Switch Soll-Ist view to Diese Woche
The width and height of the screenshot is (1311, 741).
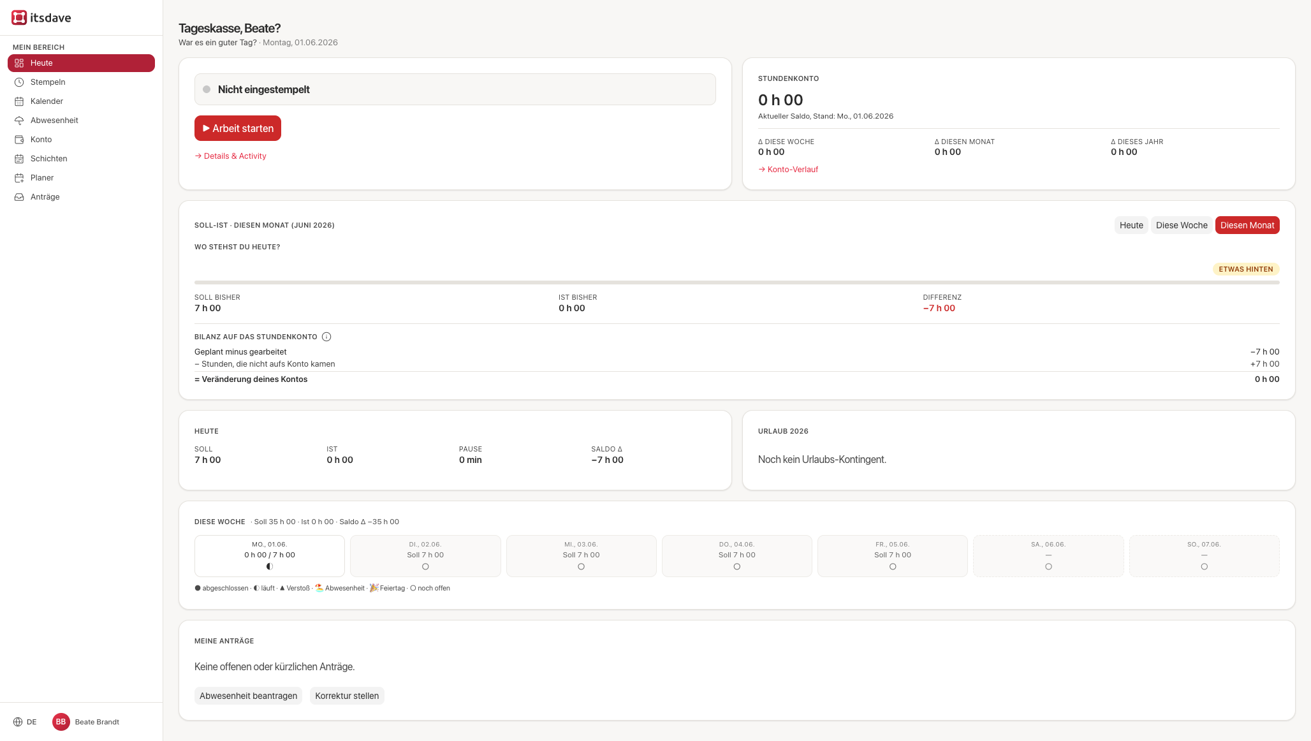pos(1182,225)
